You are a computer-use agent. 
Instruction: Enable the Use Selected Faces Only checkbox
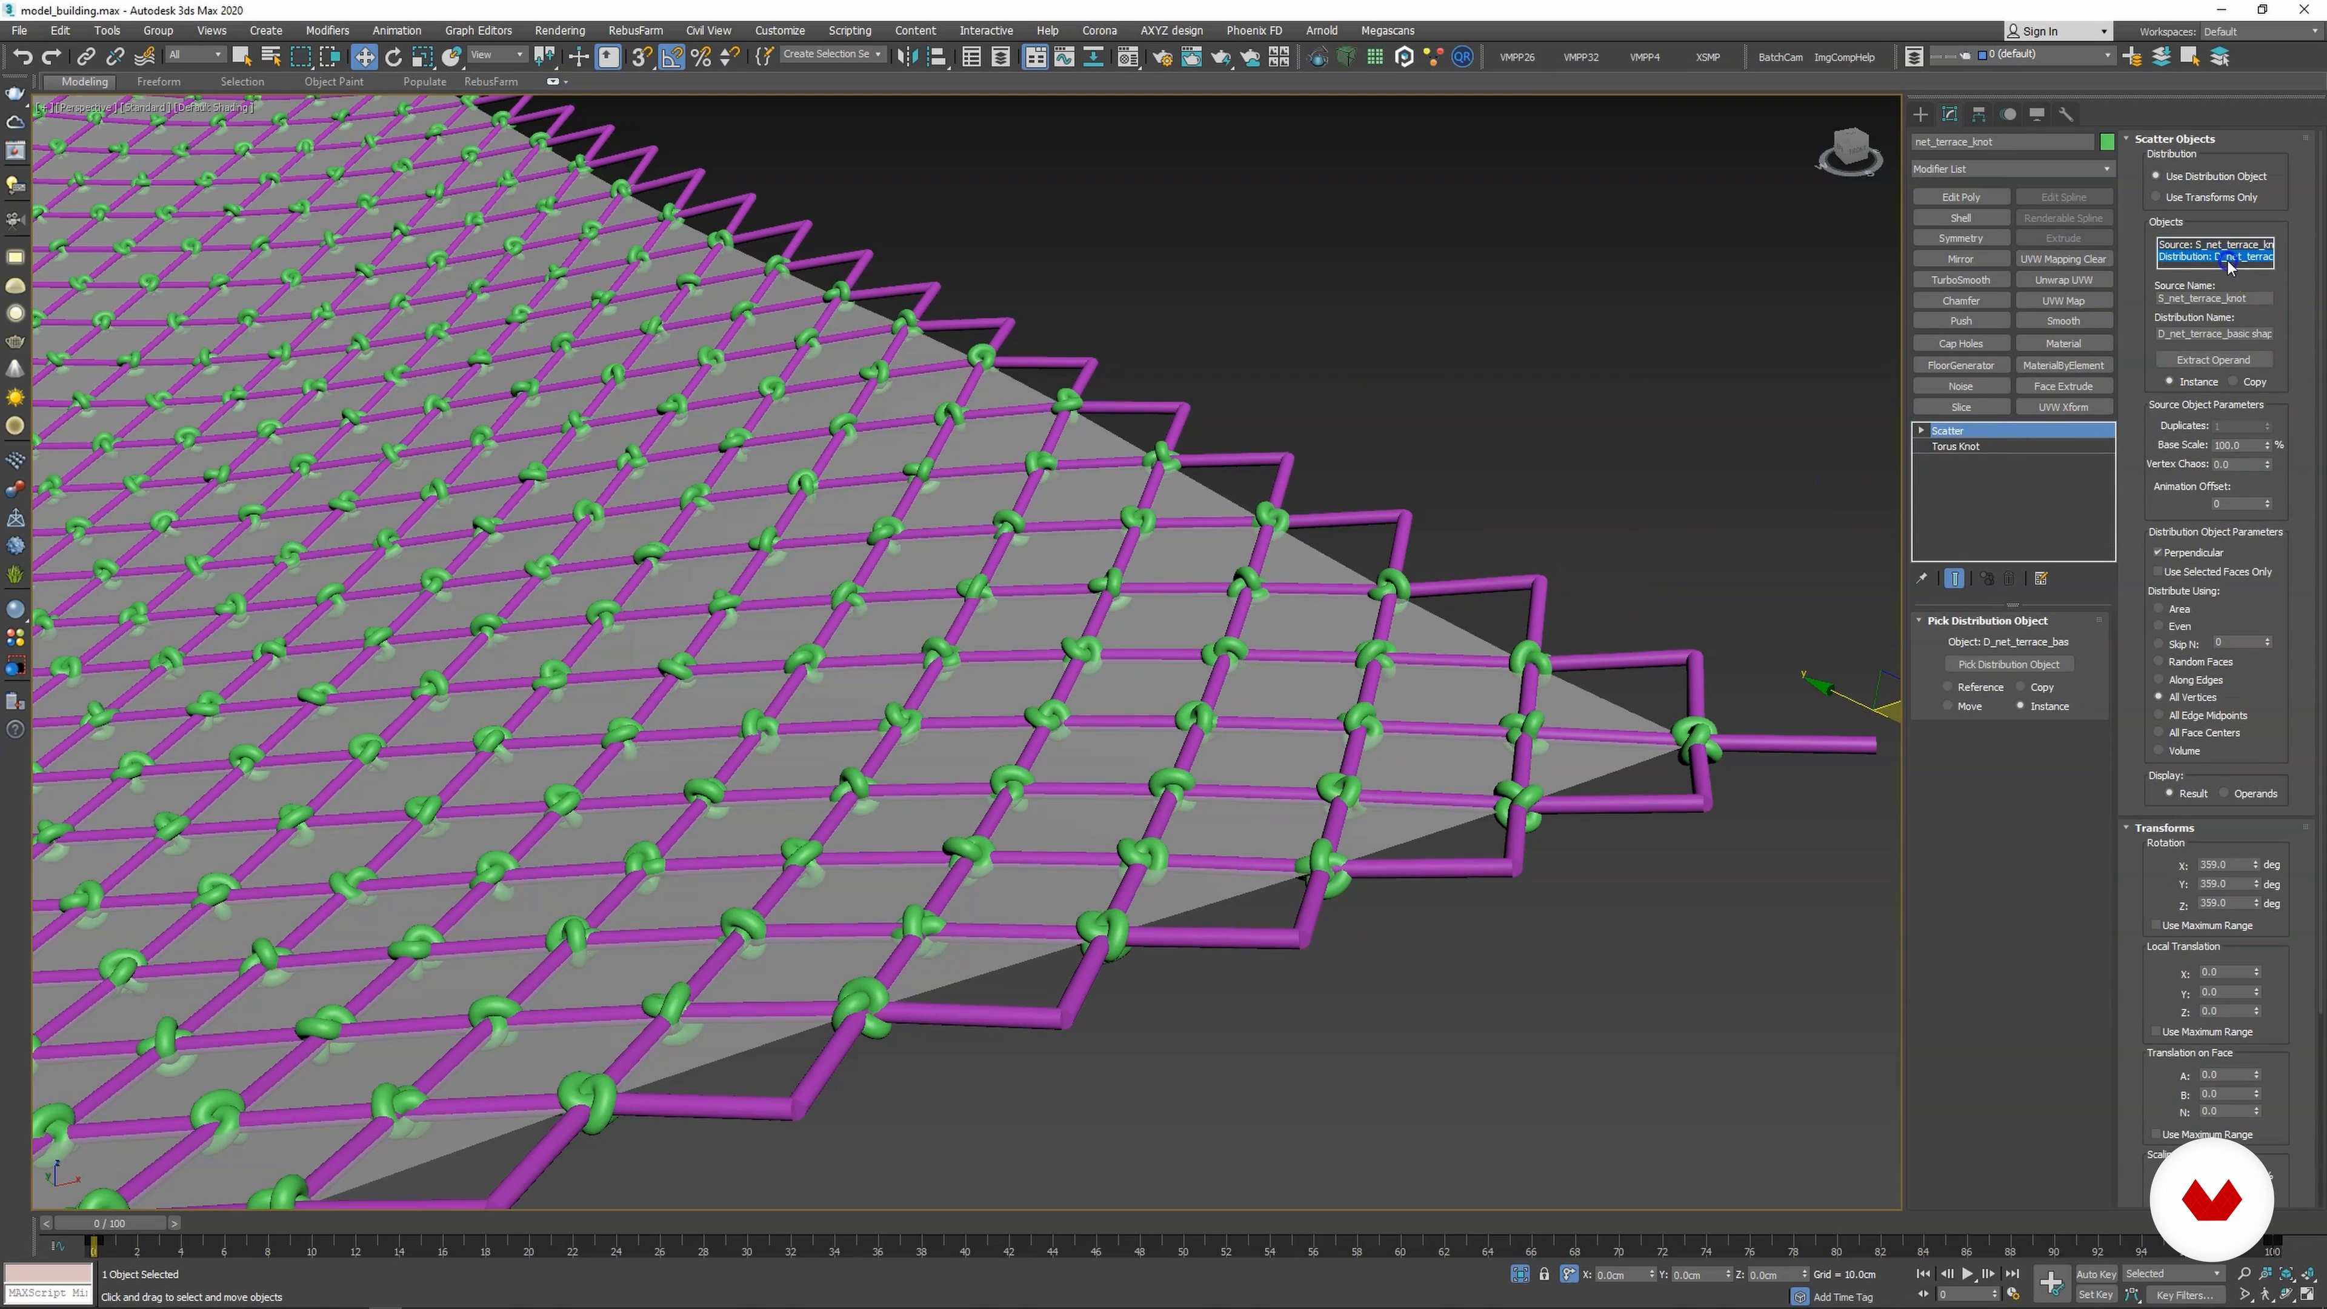click(x=2158, y=572)
